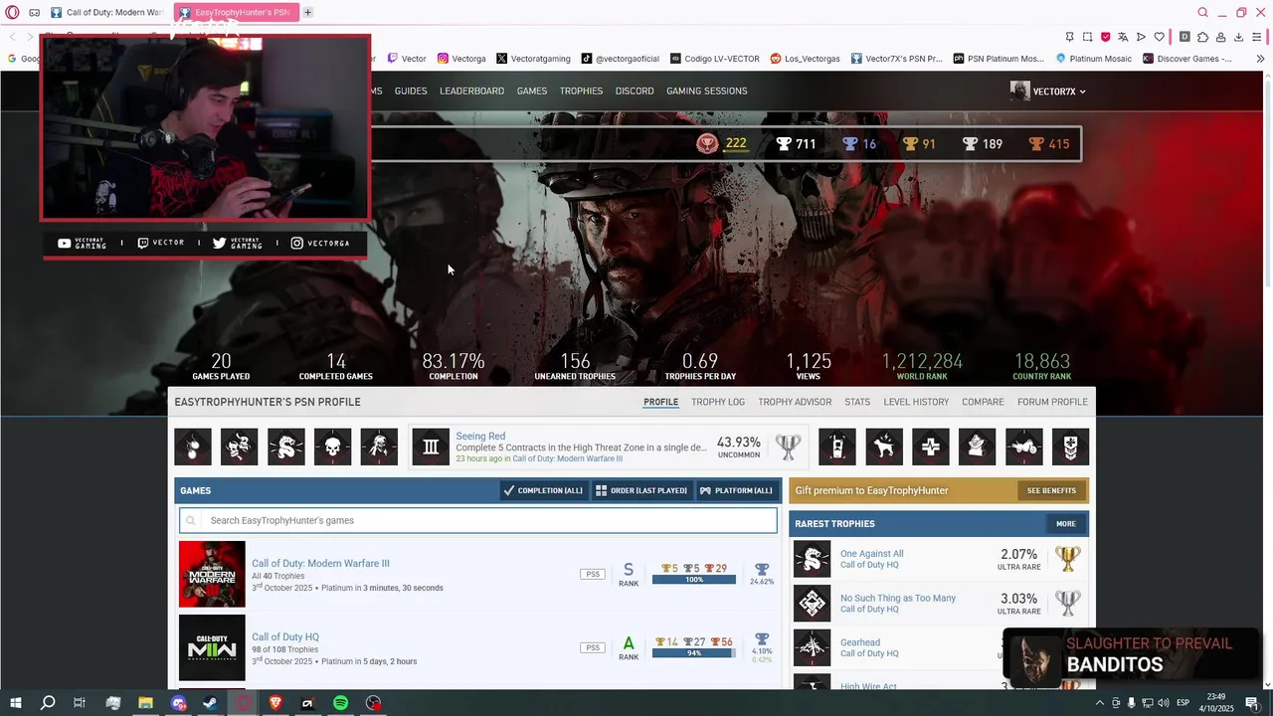Select the Profile tab
1273x716 pixels.
660,402
